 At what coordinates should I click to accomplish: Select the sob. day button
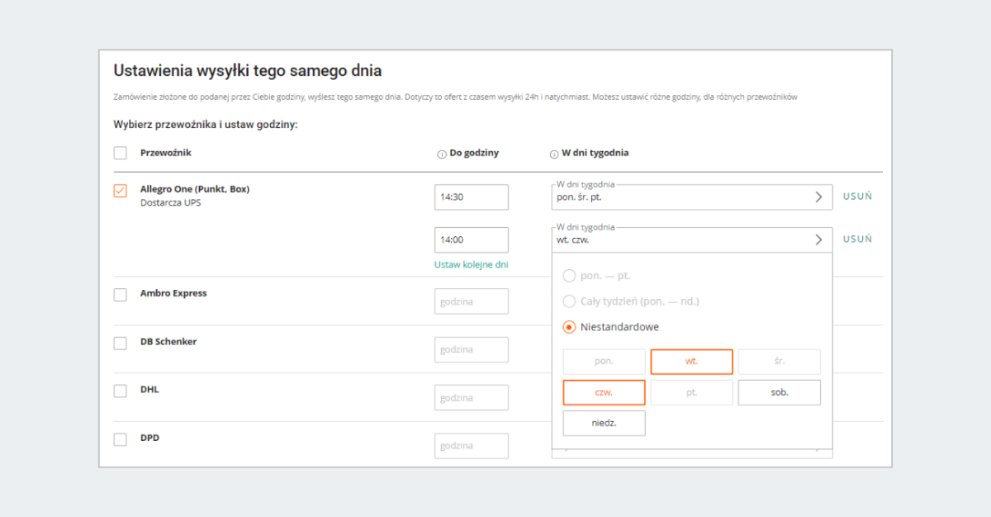pos(779,392)
